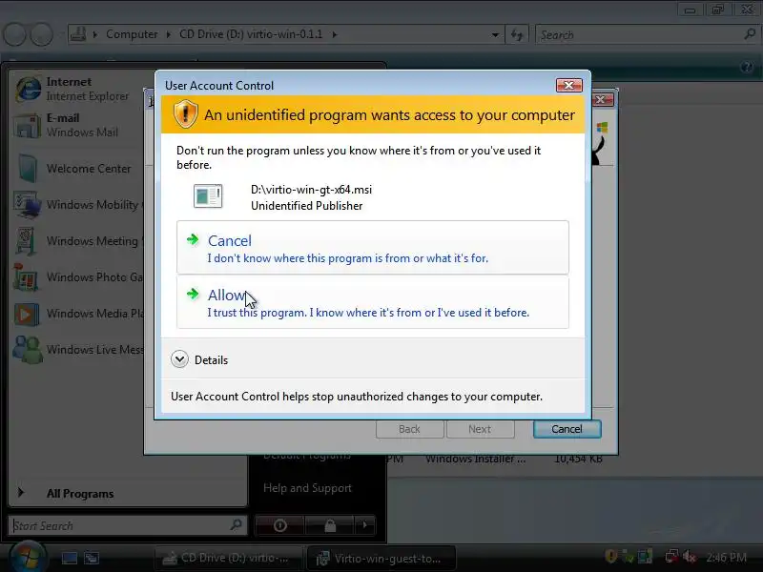763x572 pixels.
Task: Click the lock button in Start menu
Action: pyautogui.click(x=330, y=525)
